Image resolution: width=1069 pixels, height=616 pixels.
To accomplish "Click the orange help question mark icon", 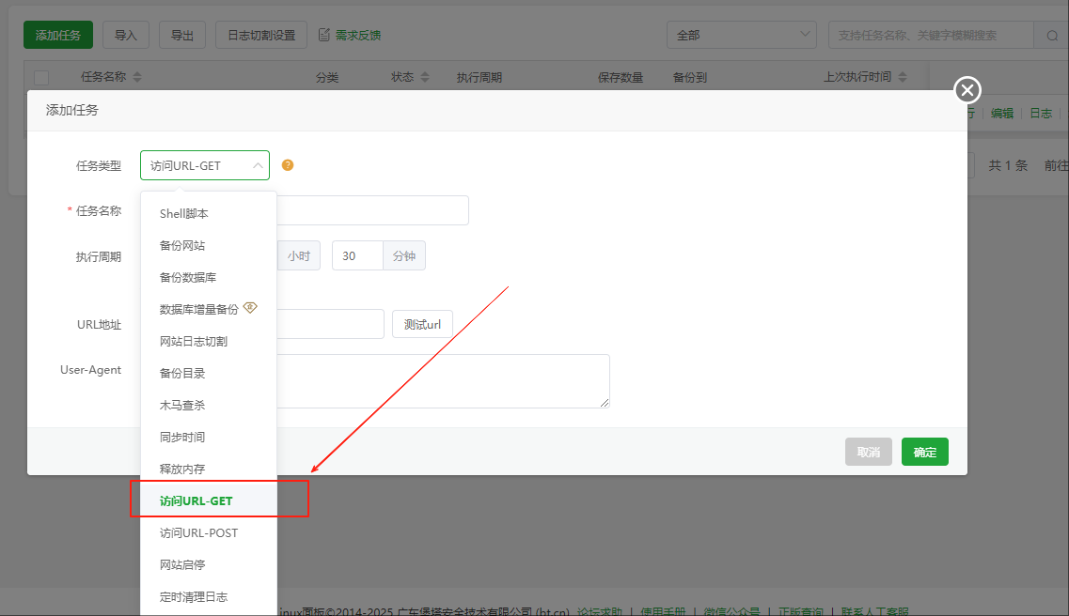I will (288, 165).
